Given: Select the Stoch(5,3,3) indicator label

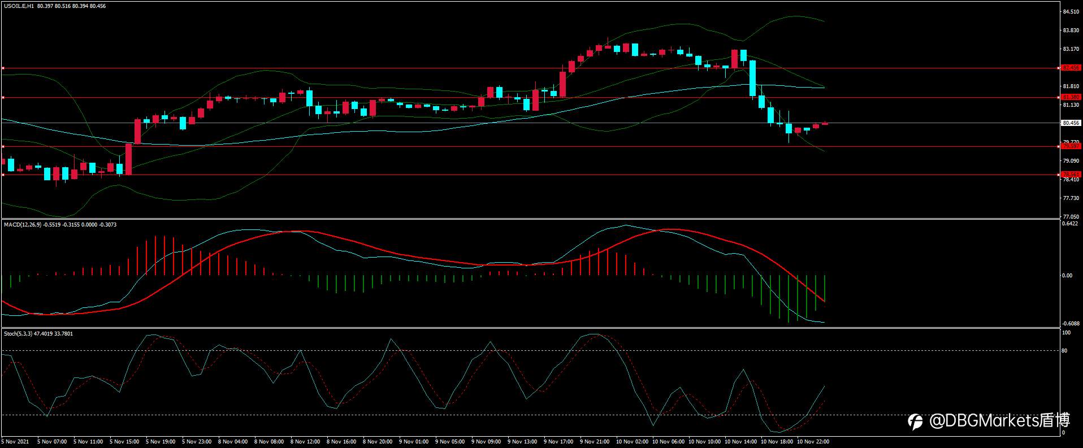Looking at the screenshot, I should pos(18,334).
